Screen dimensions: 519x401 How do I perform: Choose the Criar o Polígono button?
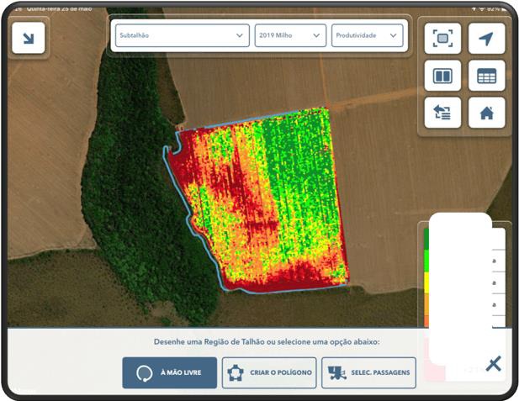(x=269, y=372)
